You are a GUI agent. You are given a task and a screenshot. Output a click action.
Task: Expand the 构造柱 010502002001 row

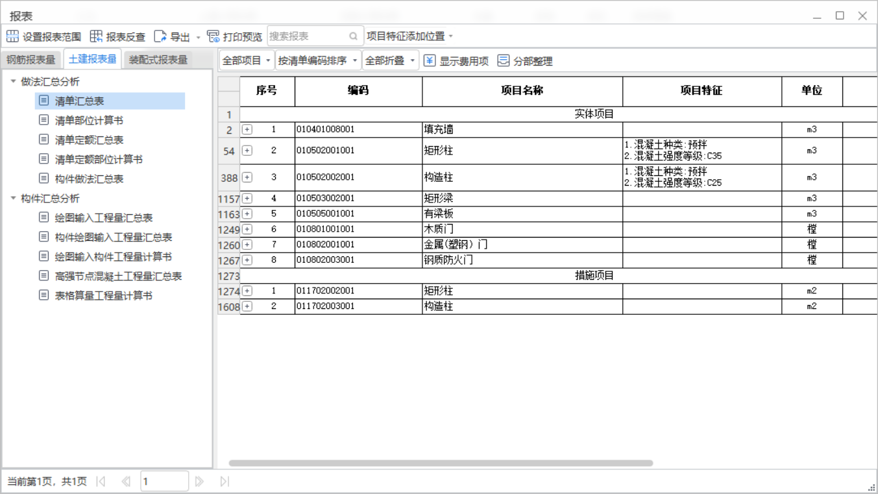click(x=247, y=177)
